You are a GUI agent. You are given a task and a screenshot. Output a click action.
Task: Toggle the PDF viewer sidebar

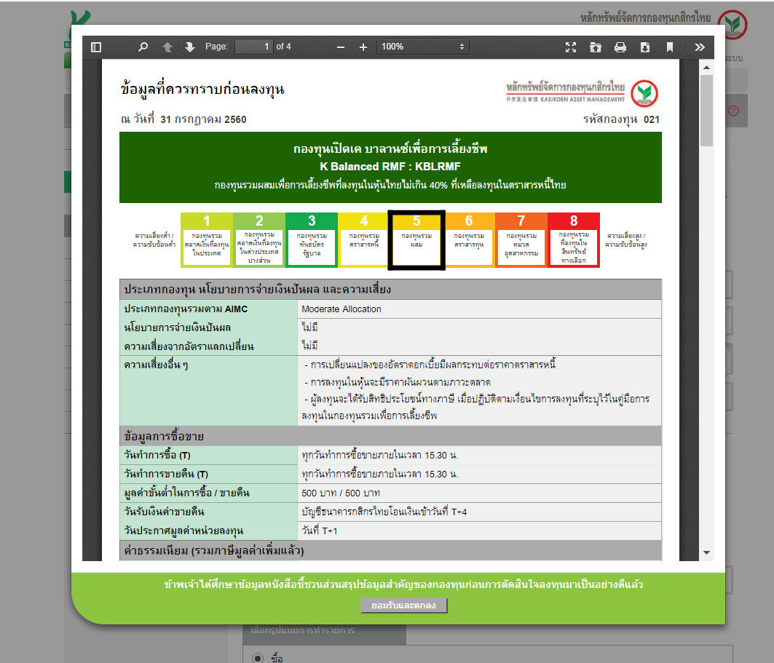pos(96,47)
